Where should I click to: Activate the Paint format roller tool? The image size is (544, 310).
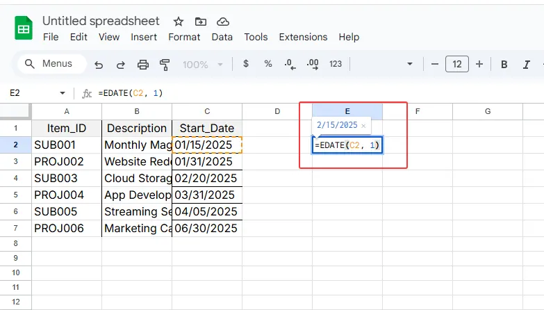point(165,65)
